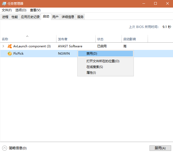Click the NGWIN publisher cell
Screen dimensions: 173x154
(64, 54)
